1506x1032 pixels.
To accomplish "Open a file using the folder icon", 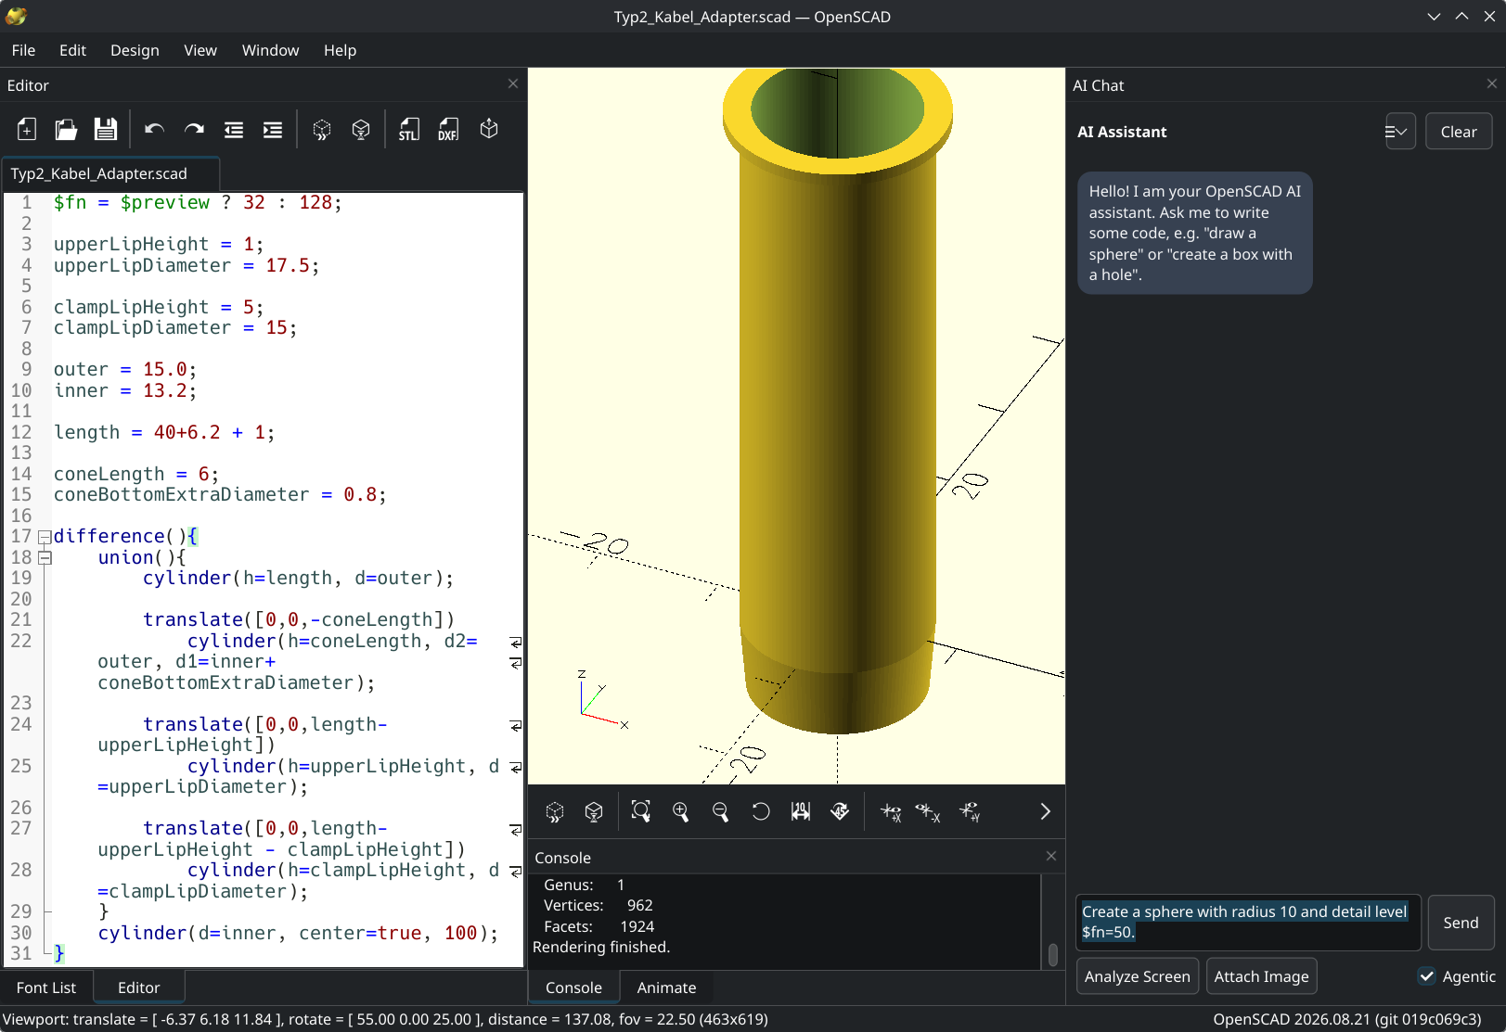I will click(66, 130).
